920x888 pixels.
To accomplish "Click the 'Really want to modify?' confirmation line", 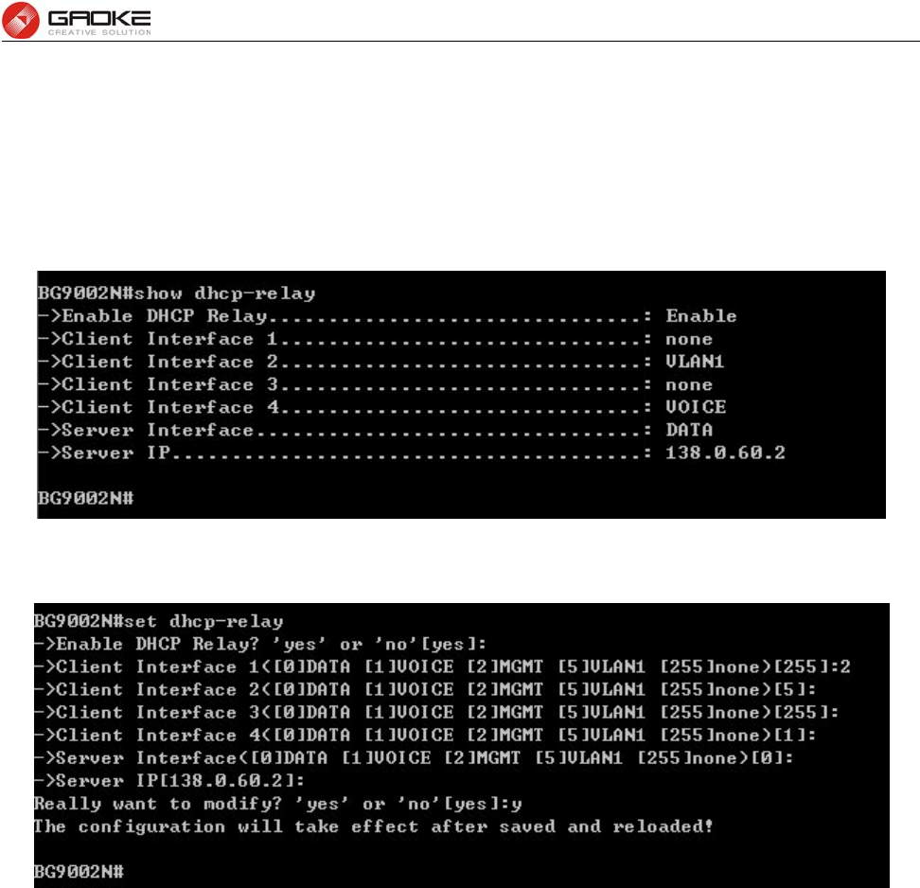I will point(278,804).
